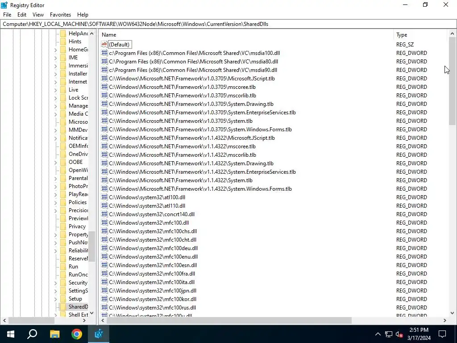Select v1.0.3705 System.EnterpriseServices.tlb value
The height and width of the screenshot is (343, 457).
coord(202,112)
